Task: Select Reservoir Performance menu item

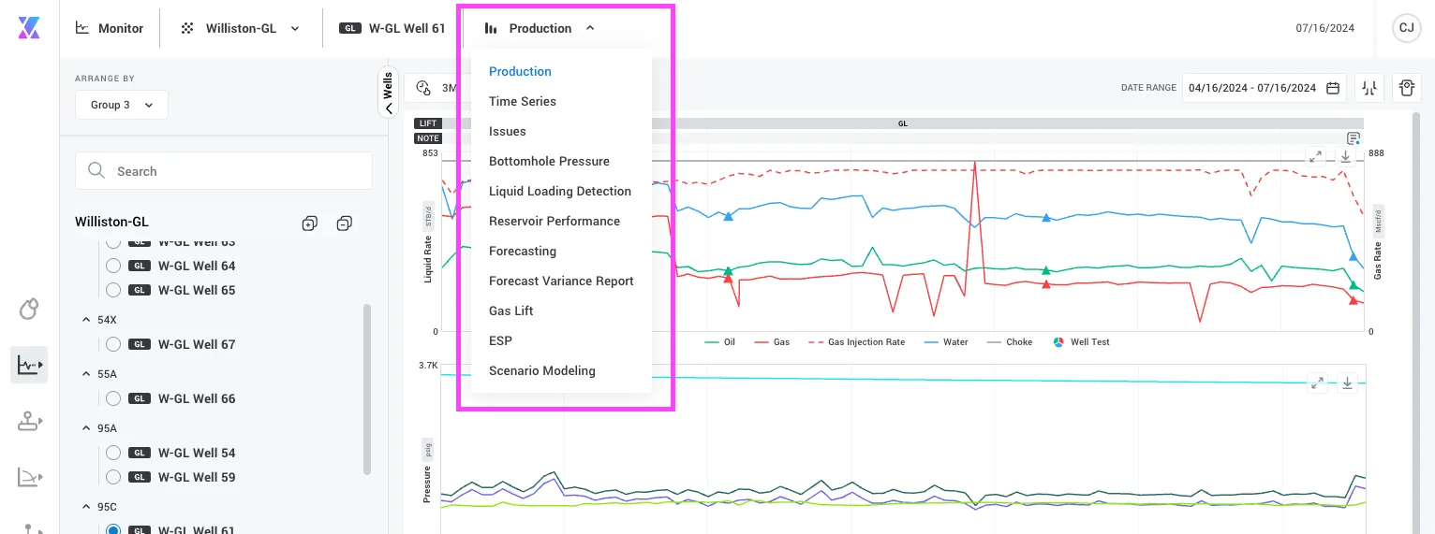Action: 555,221
